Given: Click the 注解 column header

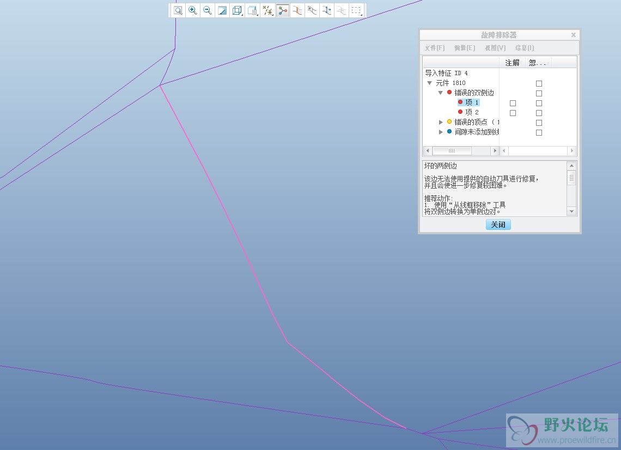Looking at the screenshot, I should pos(512,63).
